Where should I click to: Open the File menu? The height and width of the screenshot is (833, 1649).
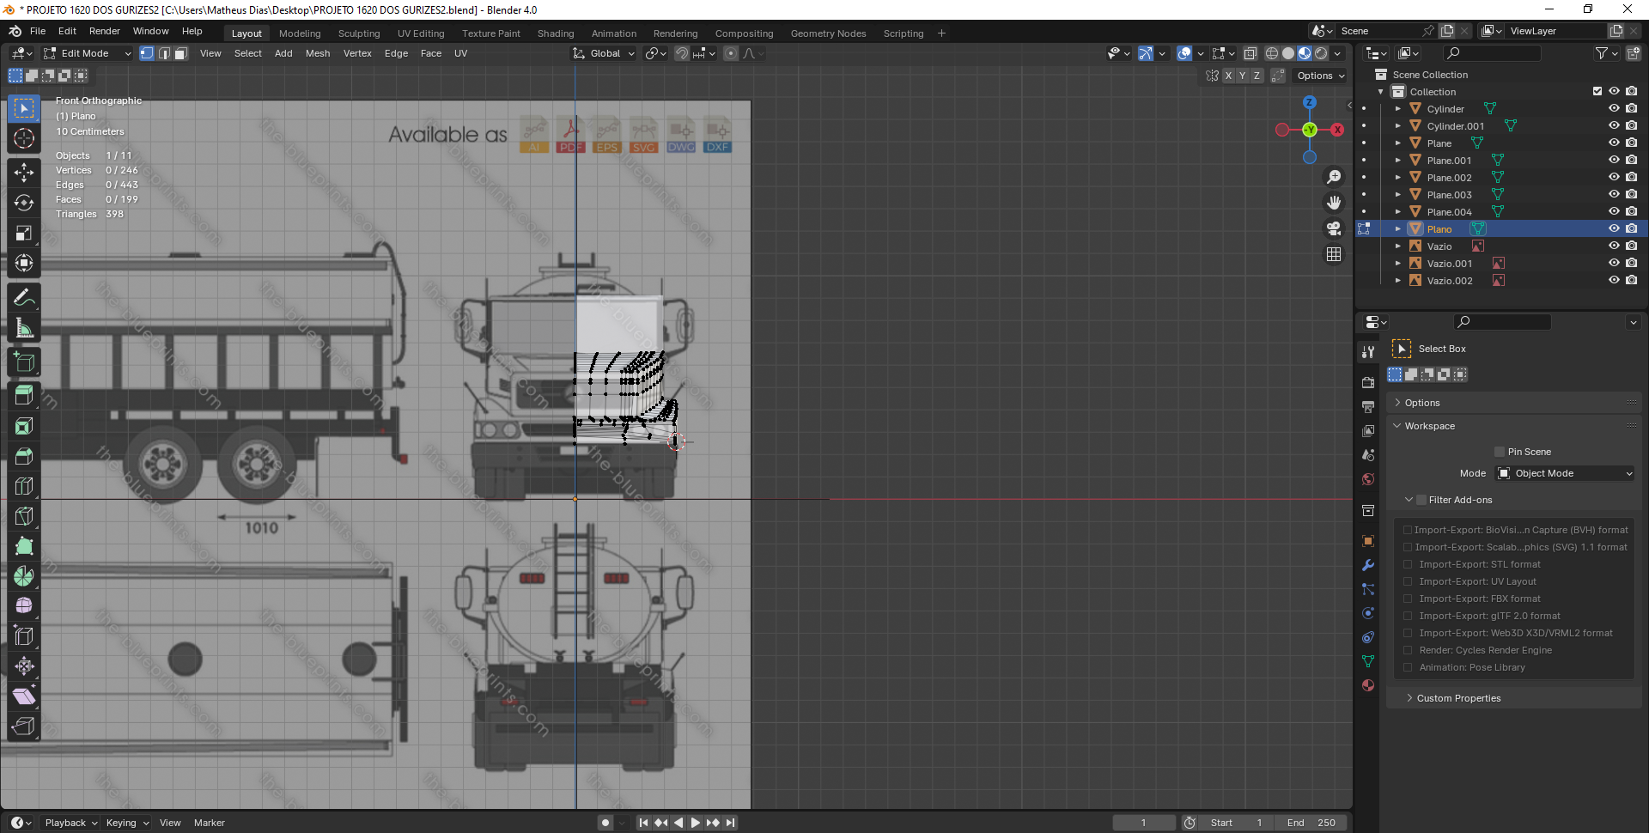tap(38, 31)
